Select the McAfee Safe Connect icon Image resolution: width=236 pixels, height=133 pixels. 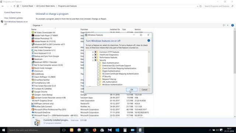pos(33,106)
